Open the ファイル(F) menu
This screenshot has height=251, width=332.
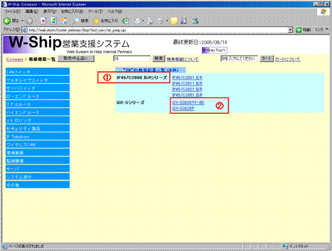tap(12, 12)
